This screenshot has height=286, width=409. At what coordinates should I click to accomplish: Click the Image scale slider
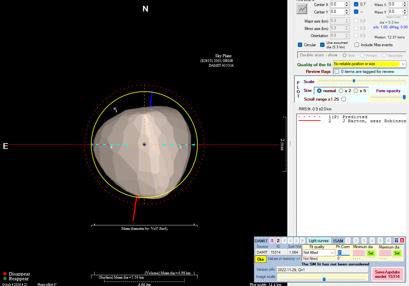[322, 278]
